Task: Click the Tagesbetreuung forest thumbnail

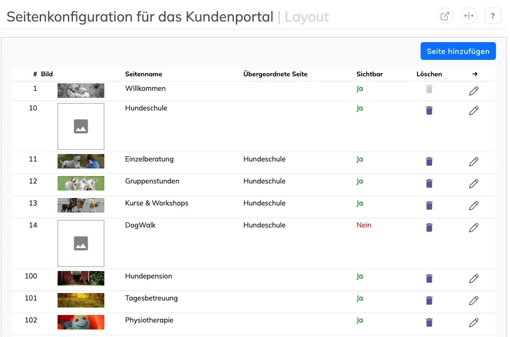Action: [x=81, y=300]
